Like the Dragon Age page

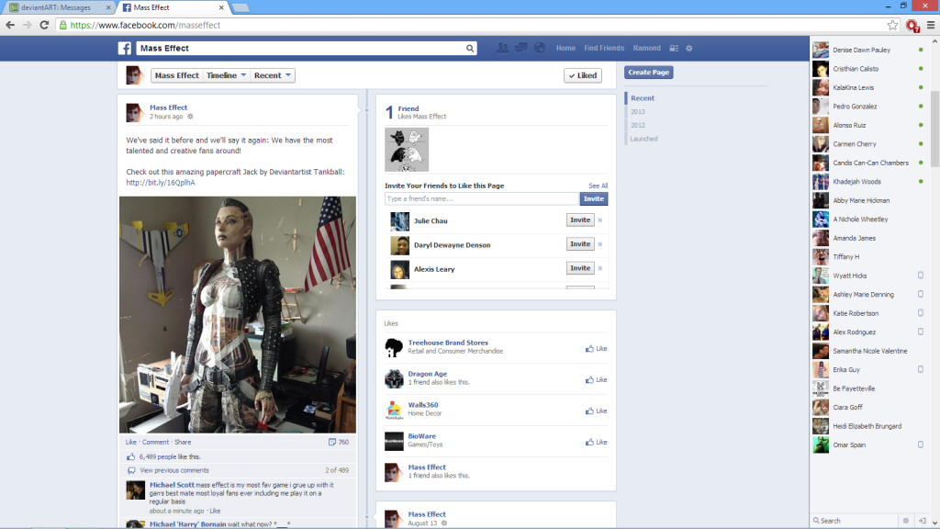[597, 379]
